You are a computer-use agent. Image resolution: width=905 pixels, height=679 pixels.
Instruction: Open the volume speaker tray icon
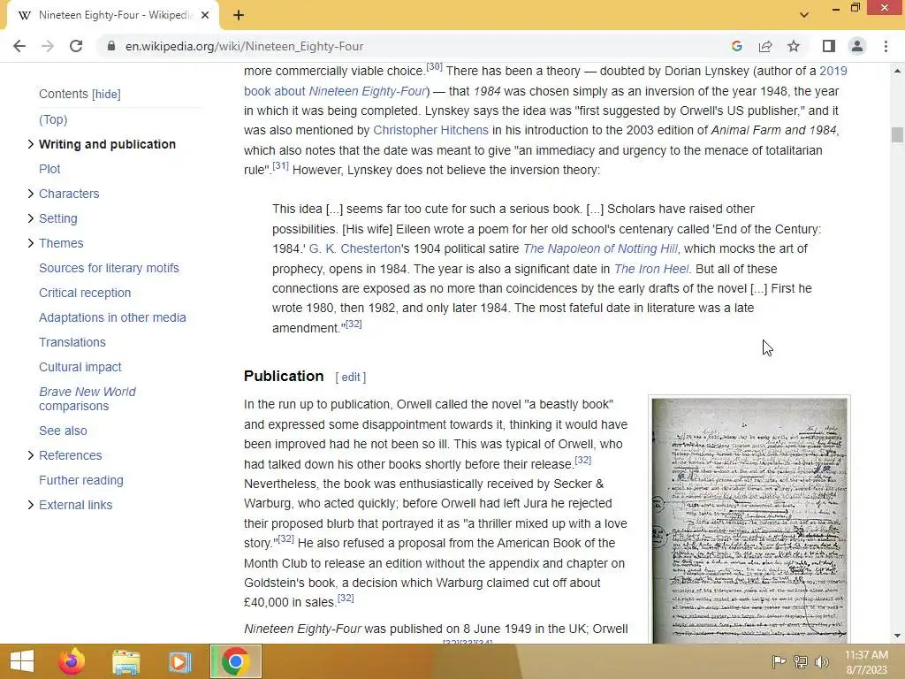[x=822, y=661]
